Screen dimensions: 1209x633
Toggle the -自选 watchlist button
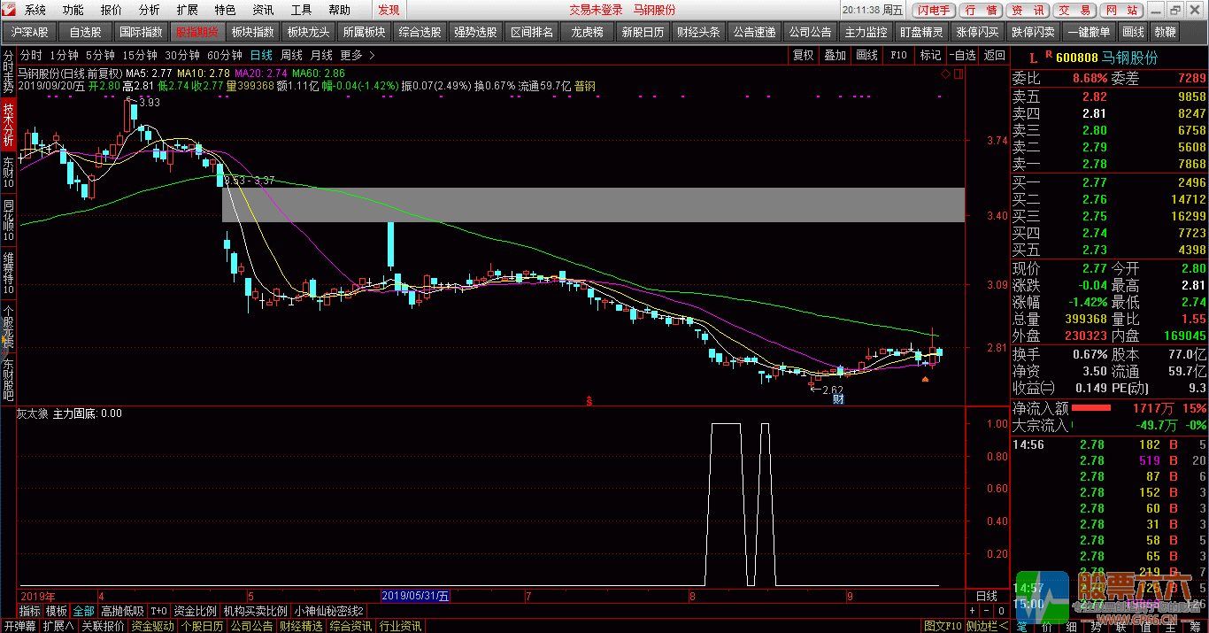[x=962, y=55]
